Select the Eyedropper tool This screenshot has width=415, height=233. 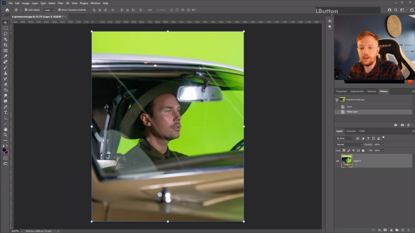pyautogui.click(x=5, y=56)
